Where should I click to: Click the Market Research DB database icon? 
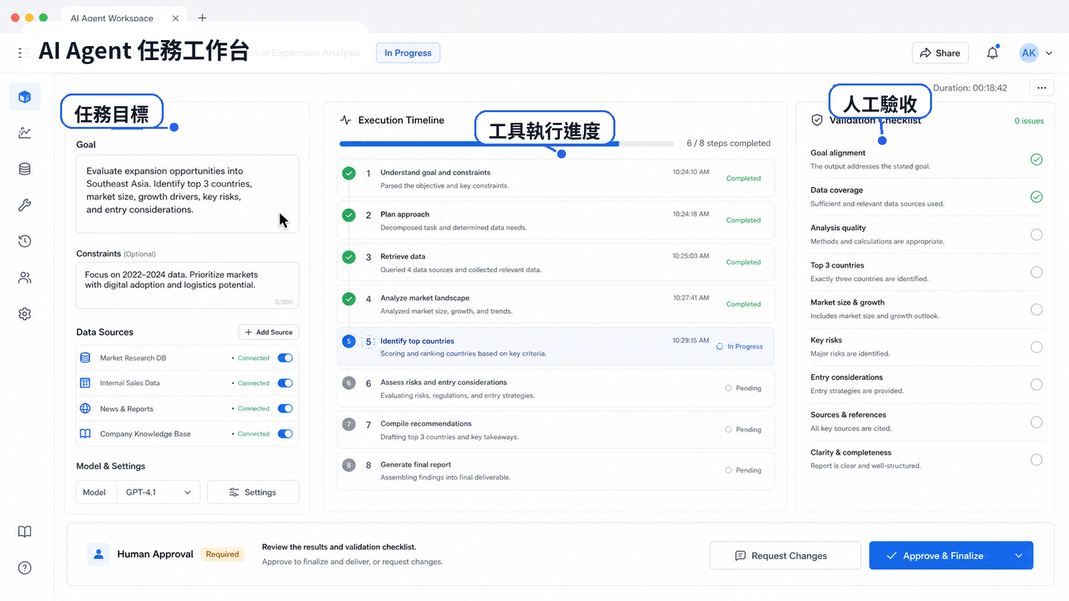click(x=86, y=358)
